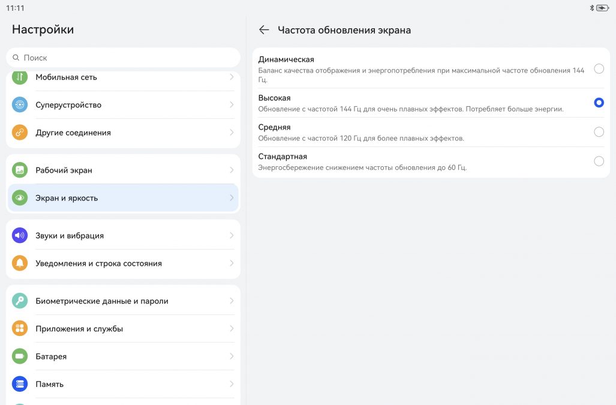The height and width of the screenshot is (405, 616).
Task: Click the Батарея icon
Action: tap(20, 356)
